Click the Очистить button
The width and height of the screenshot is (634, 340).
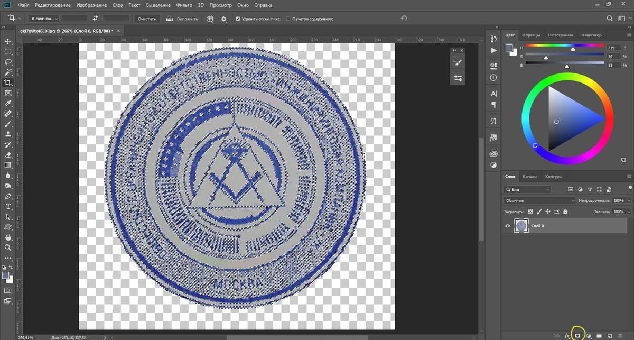(x=147, y=19)
